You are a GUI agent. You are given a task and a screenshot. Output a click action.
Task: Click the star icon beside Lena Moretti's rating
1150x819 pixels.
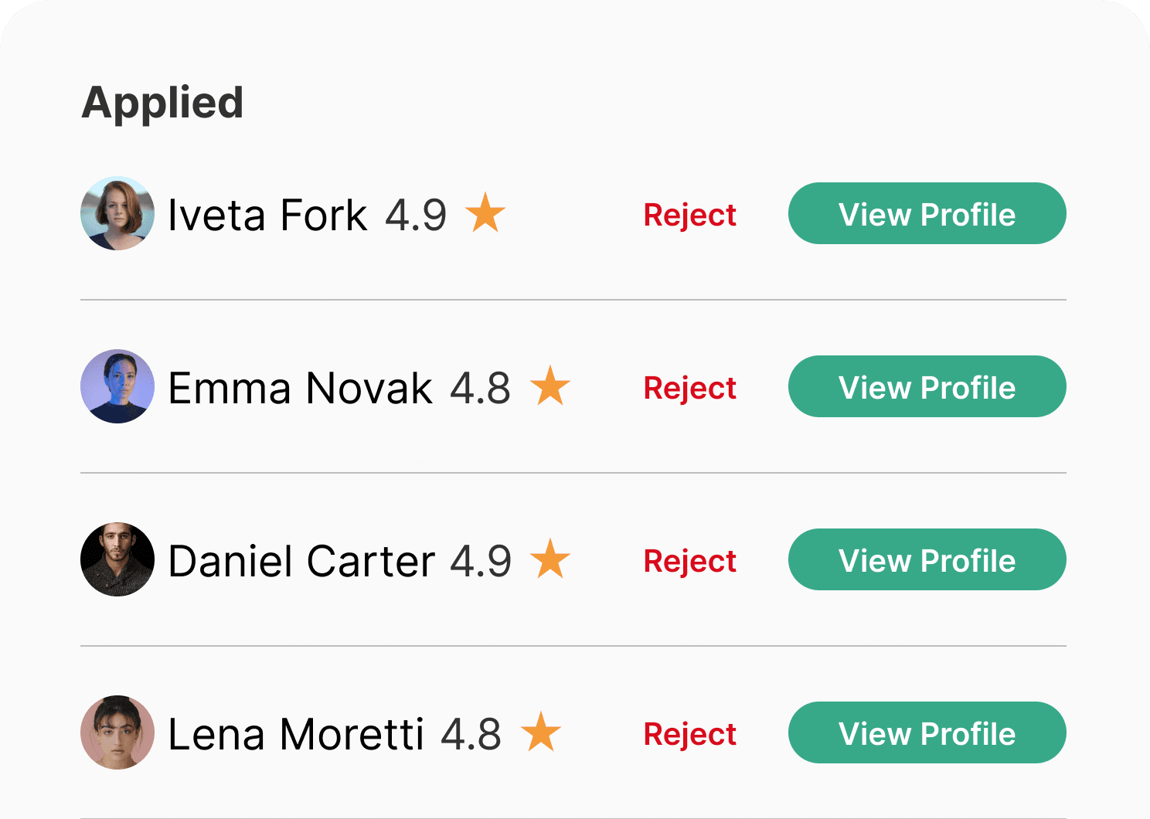point(541,732)
